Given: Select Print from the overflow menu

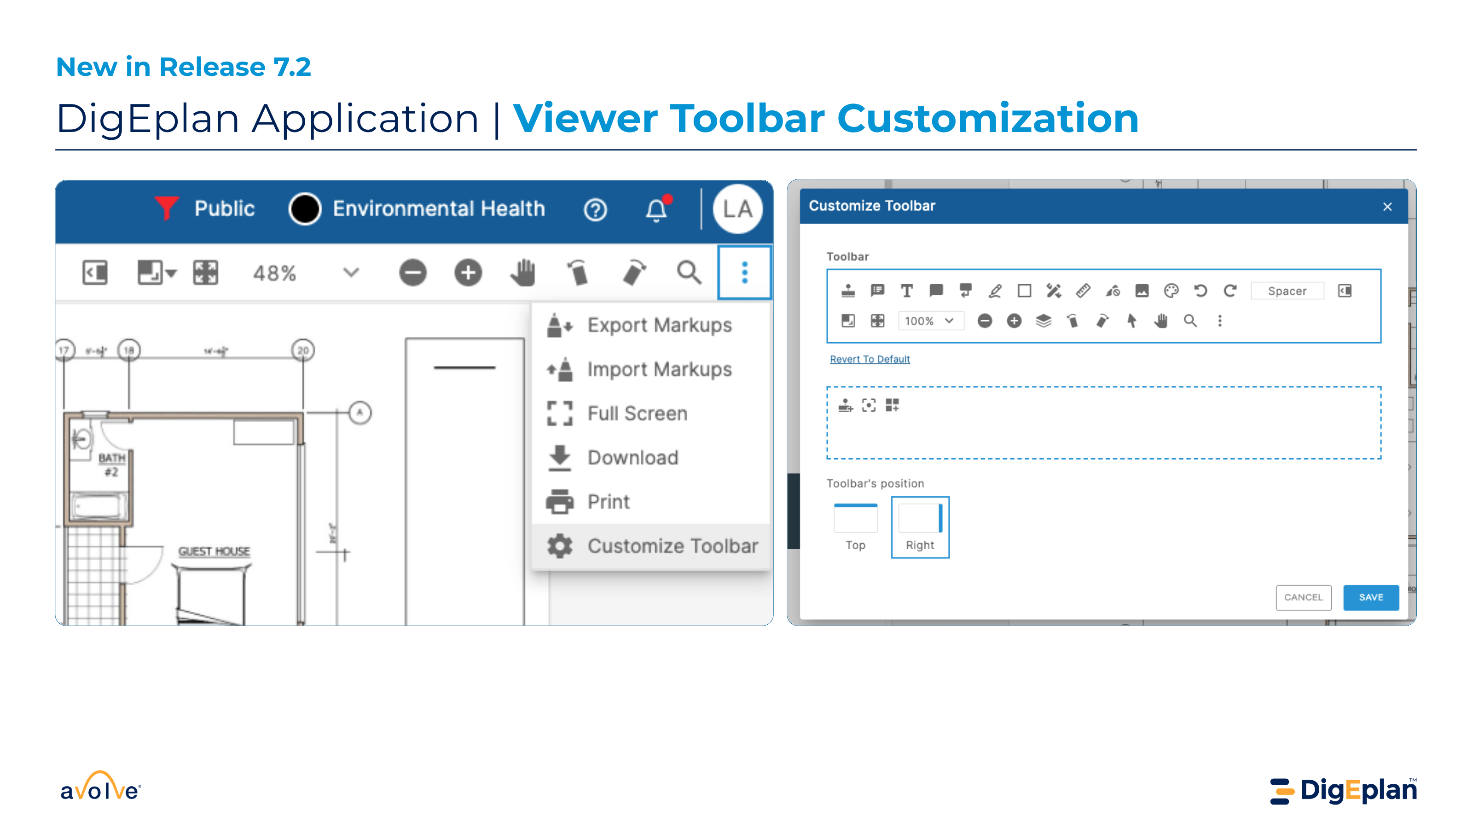Looking at the screenshot, I should click(651, 502).
